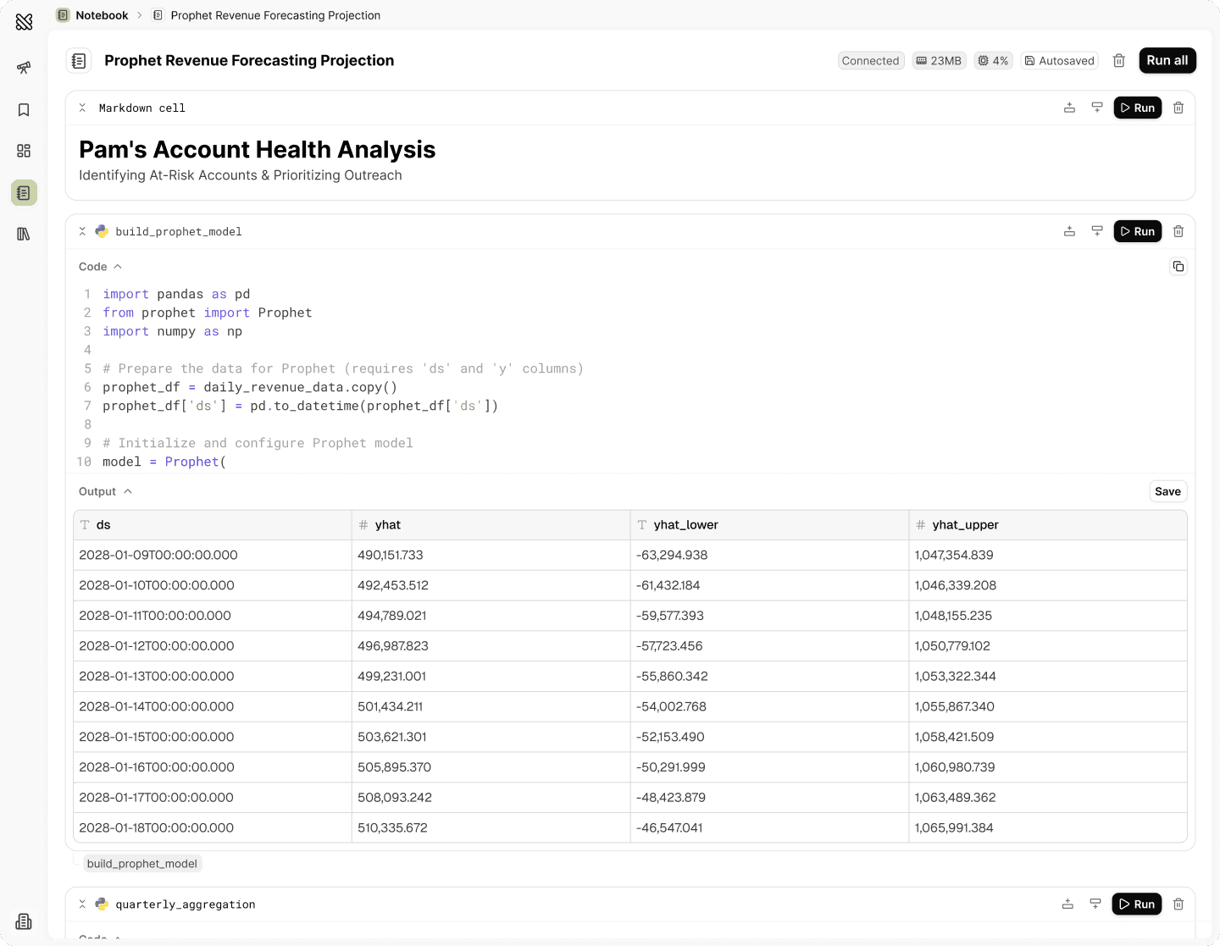Viewport: 1220px width, 946px height.
Task: Add cell below the Markdown cell
Action: (x=1097, y=108)
